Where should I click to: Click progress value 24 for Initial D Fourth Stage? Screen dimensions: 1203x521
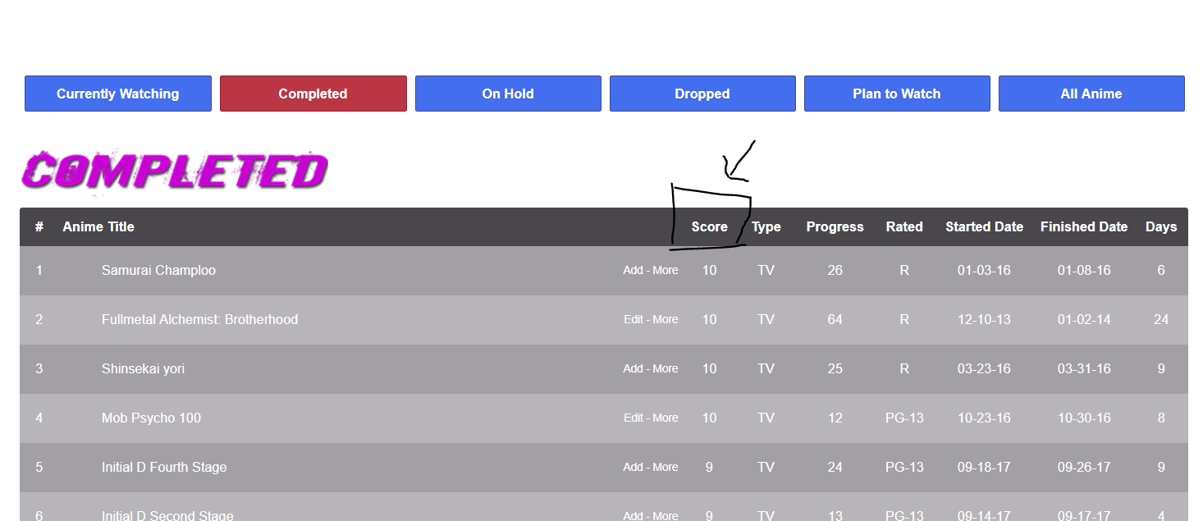pyautogui.click(x=835, y=467)
